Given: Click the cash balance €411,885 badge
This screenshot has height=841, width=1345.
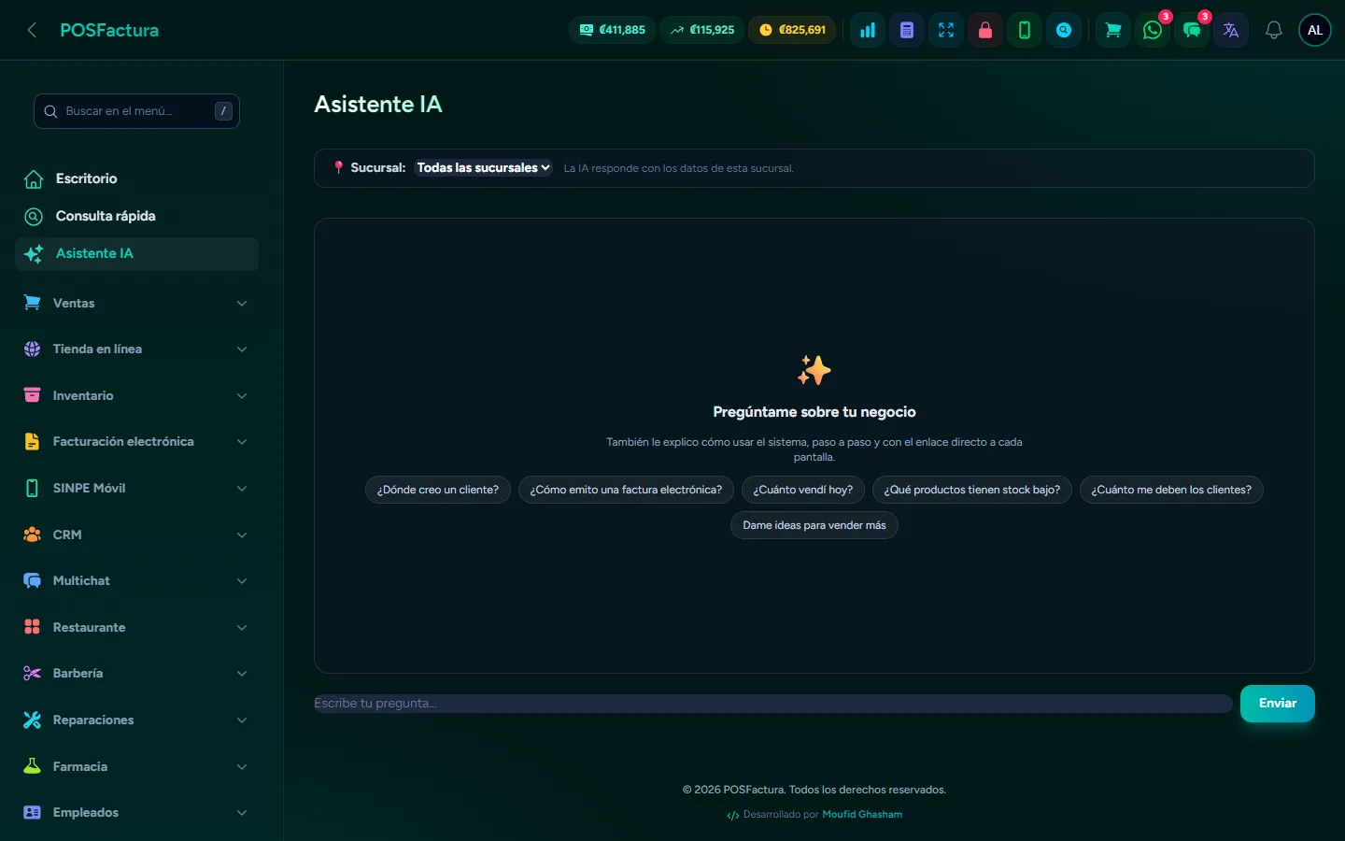Looking at the screenshot, I should point(613,30).
